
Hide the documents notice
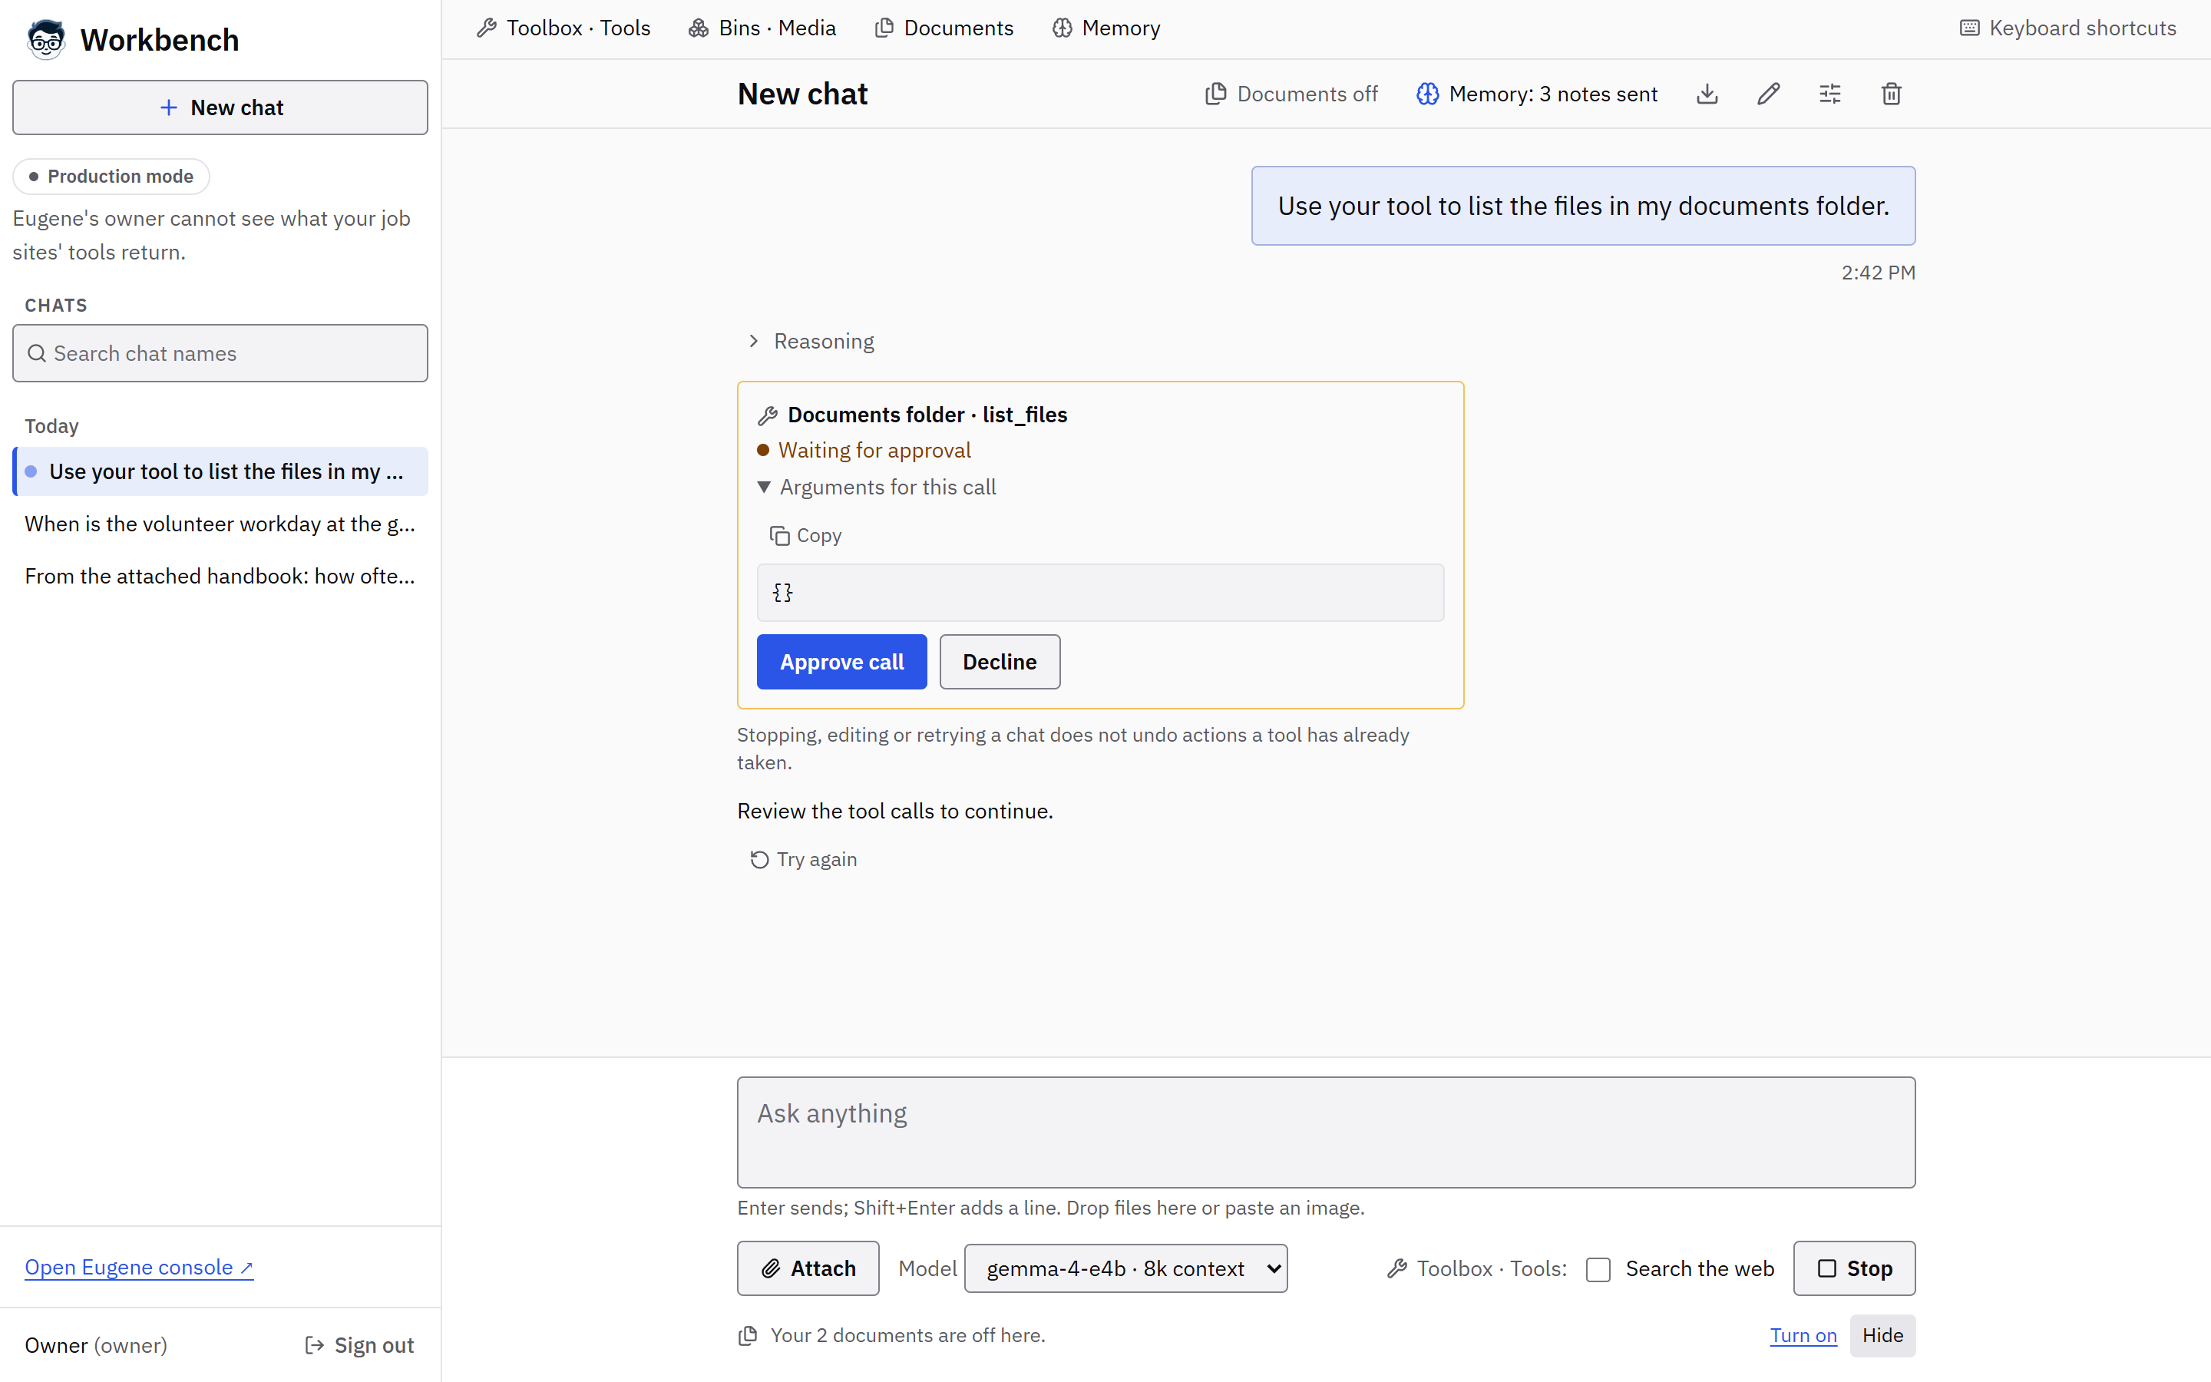1882,1335
